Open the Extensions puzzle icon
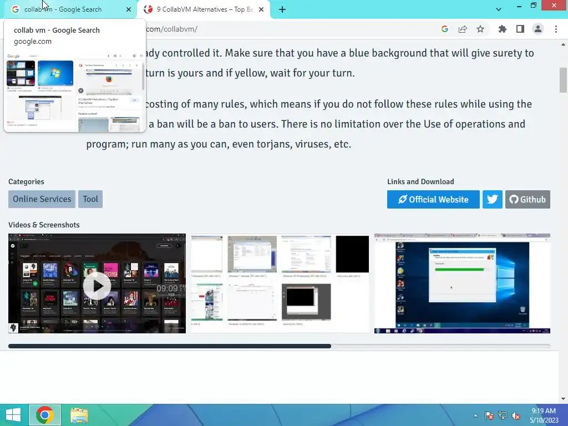 [503, 29]
